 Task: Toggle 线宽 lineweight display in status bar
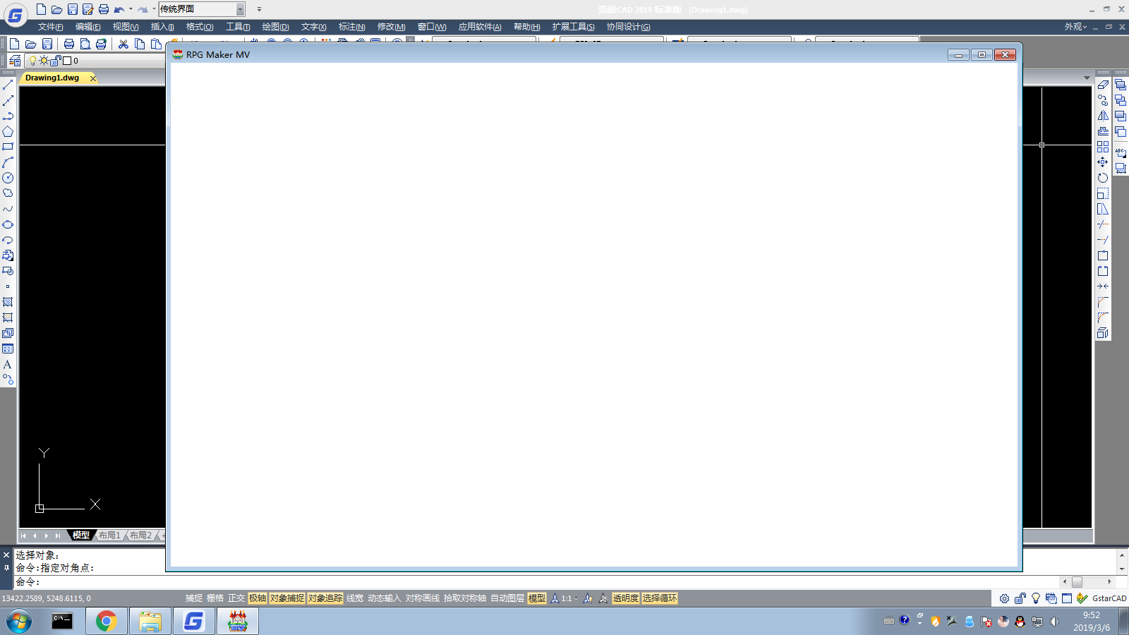355,598
